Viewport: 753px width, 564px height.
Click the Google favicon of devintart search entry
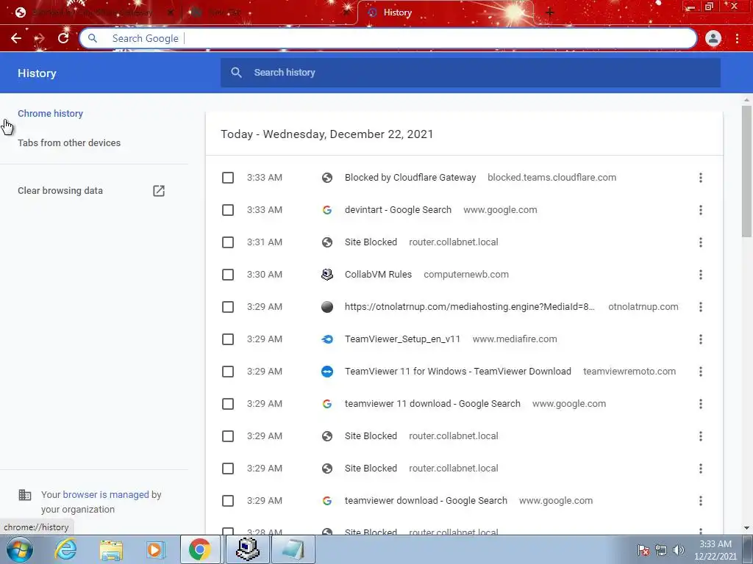pyautogui.click(x=327, y=210)
